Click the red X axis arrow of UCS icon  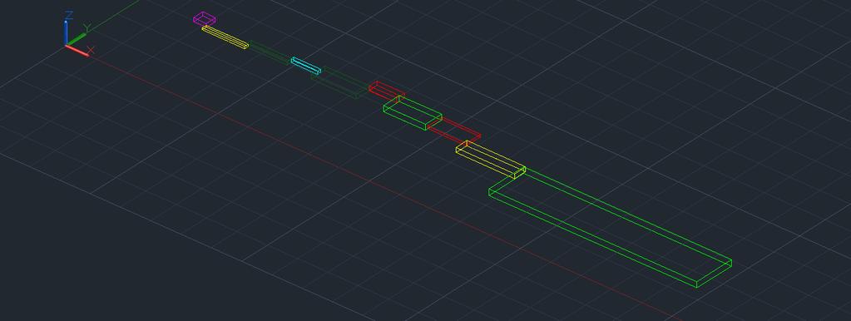[x=77, y=51]
